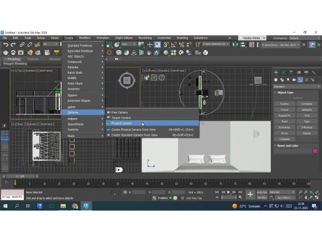Open the View reference coordinate dropdown
Screen dimensions: 322x241
pos(129,44)
